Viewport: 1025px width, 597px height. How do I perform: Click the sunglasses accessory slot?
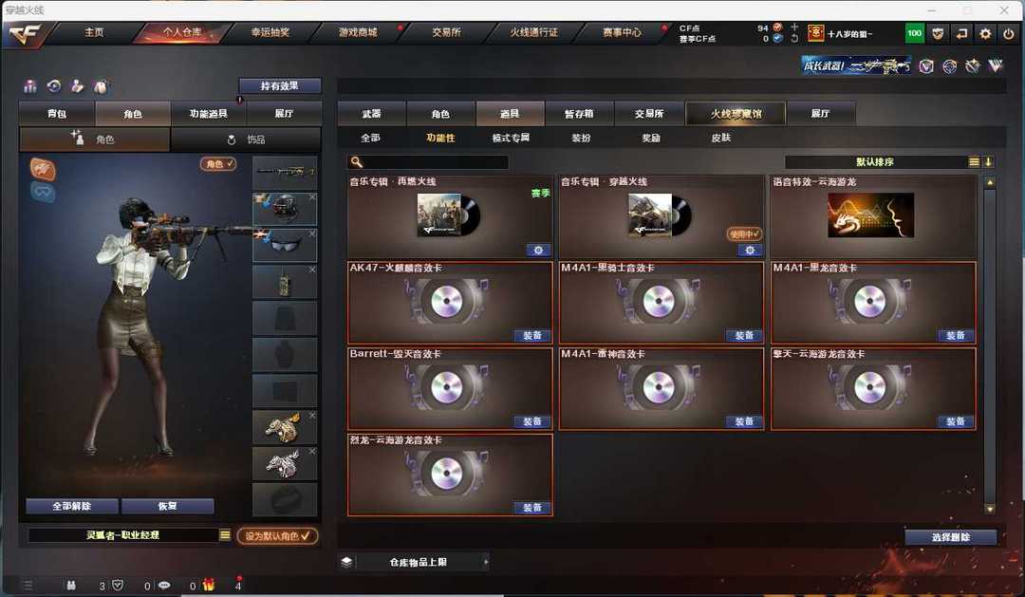pos(285,244)
